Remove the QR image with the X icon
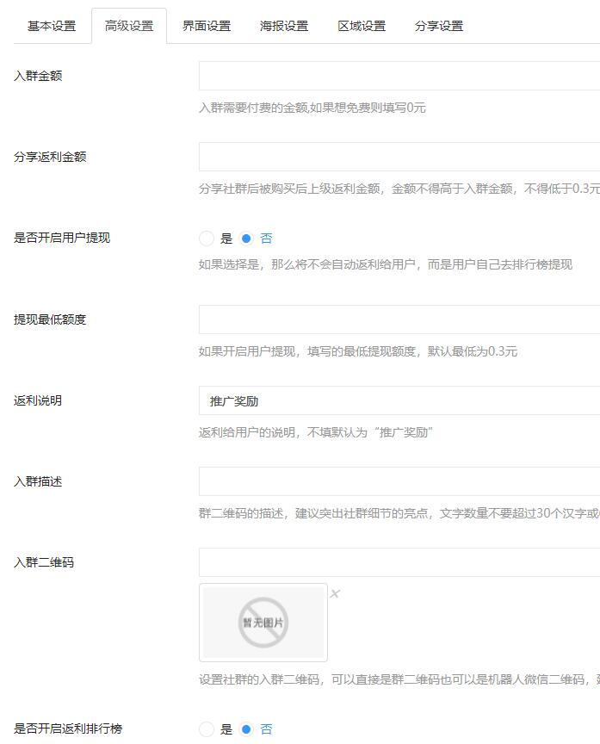This screenshot has width=600, height=744. coord(335,593)
